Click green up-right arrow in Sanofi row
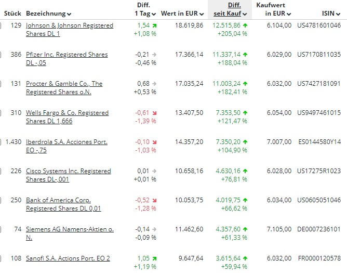 tap(154, 258)
